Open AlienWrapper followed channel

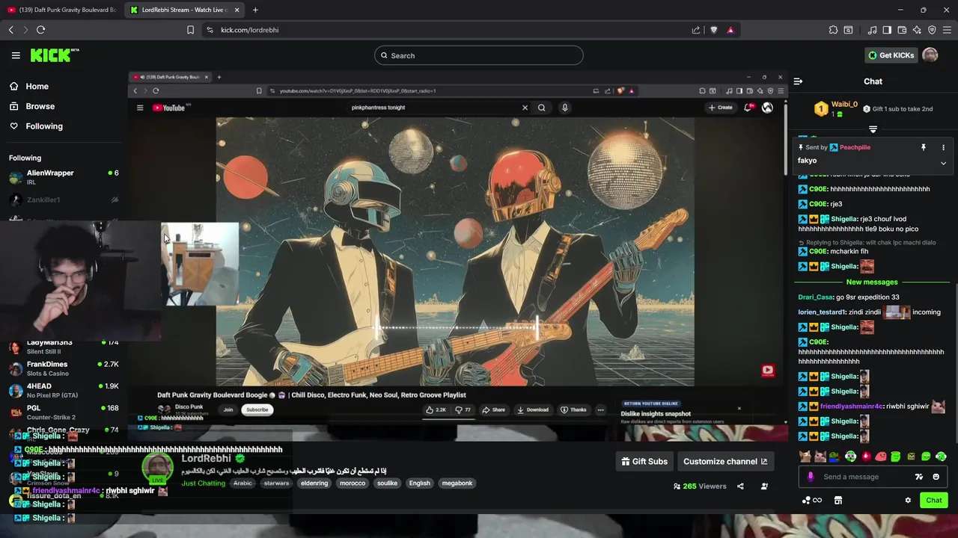click(64, 177)
